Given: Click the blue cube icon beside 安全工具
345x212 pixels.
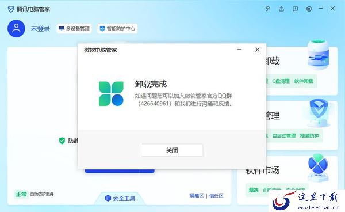Looking at the screenshot, I should click(x=108, y=198).
